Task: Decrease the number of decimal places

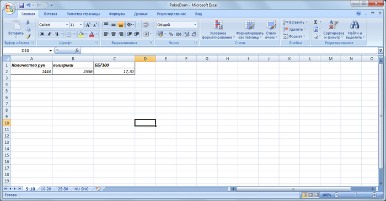Action: [194, 34]
